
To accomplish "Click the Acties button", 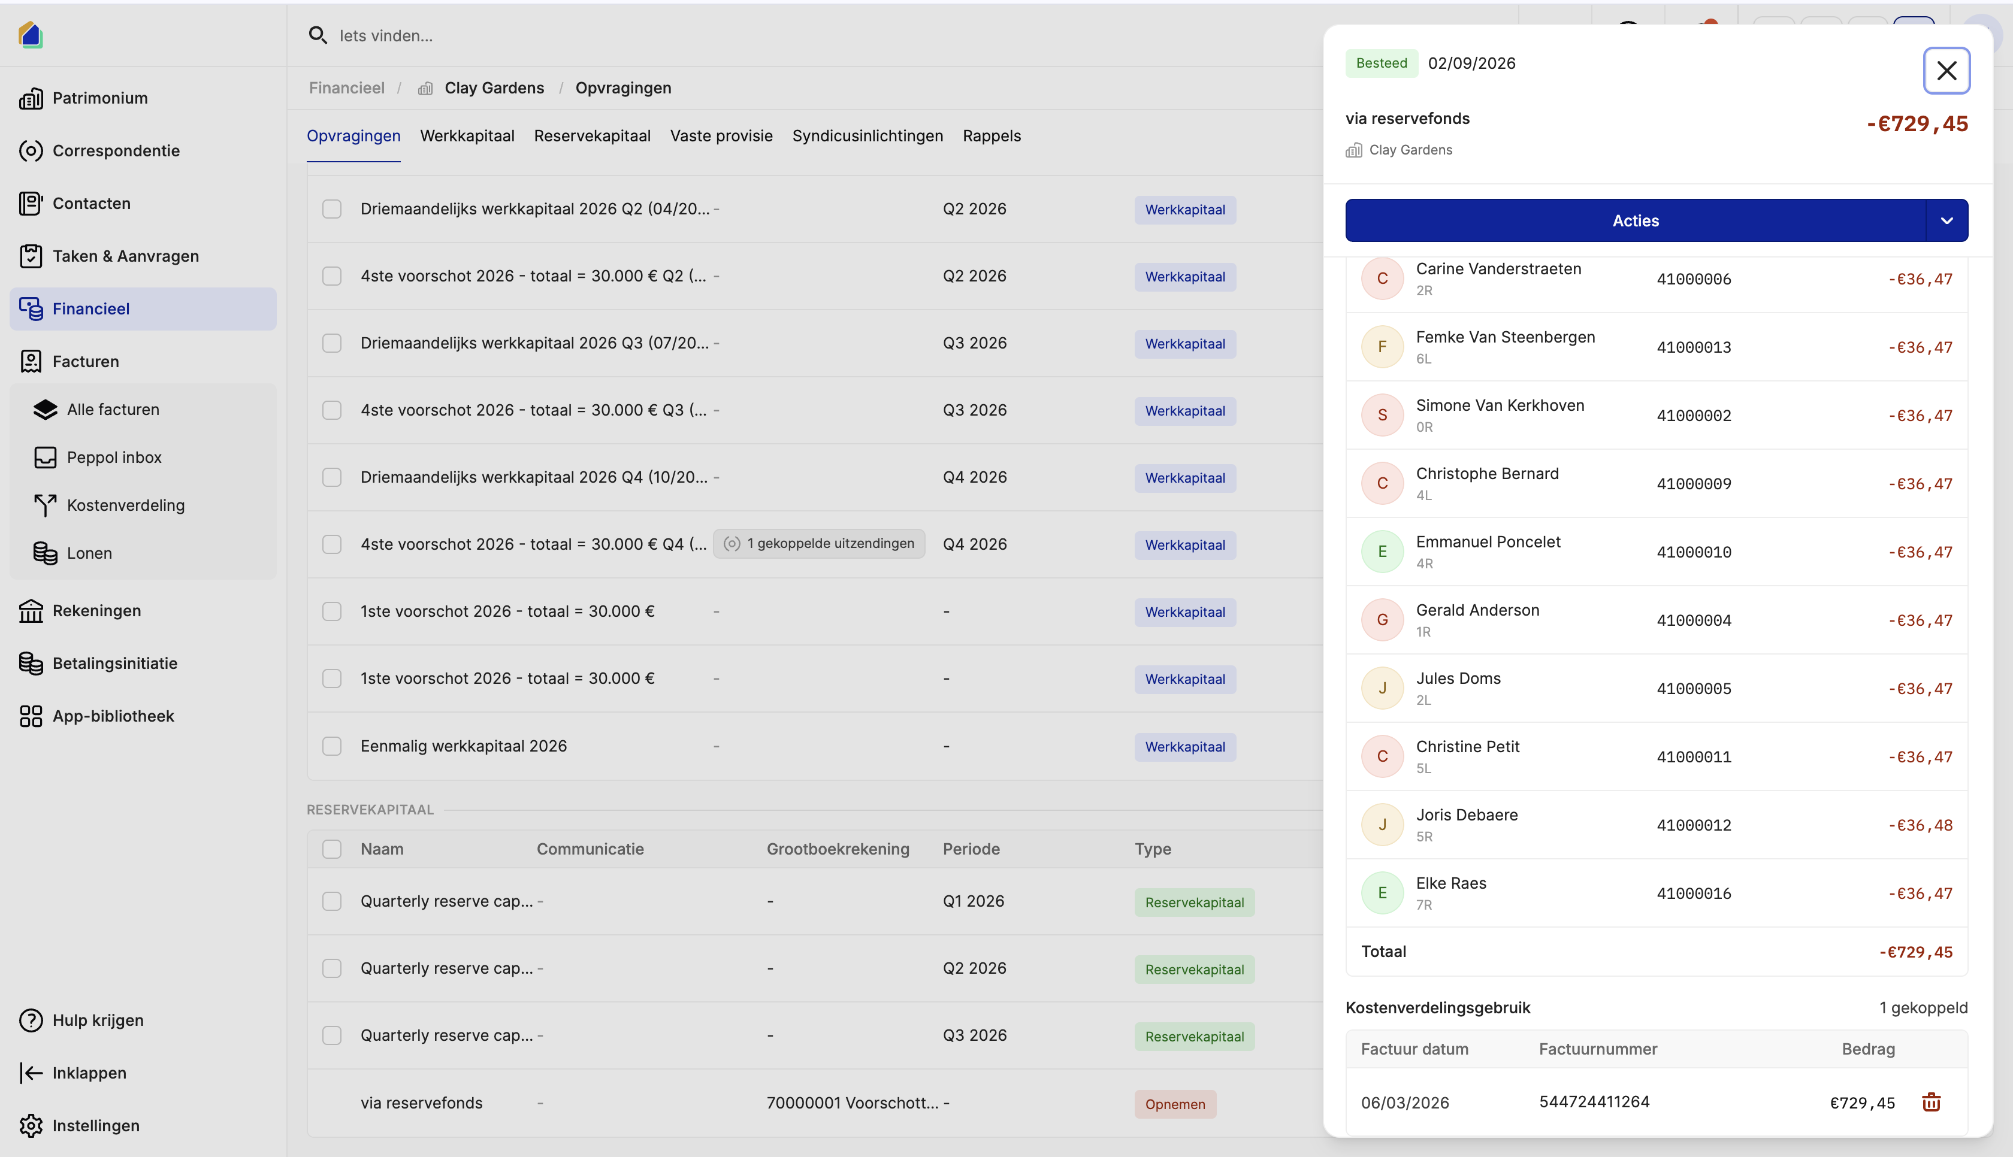I will click(1636, 221).
